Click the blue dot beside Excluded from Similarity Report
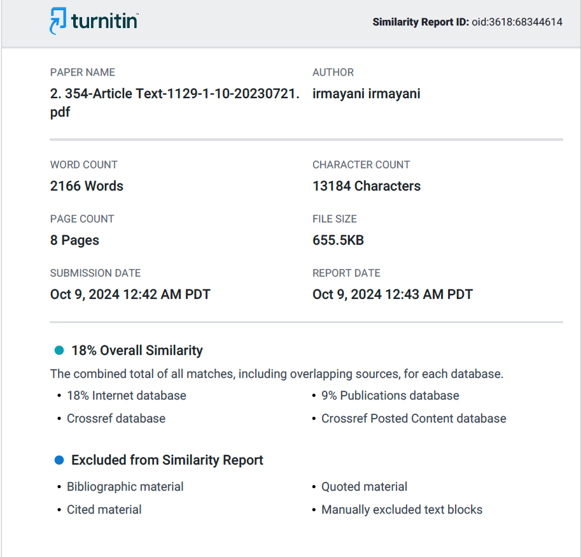The width and height of the screenshot is (581, 557). tap(59, 460)
